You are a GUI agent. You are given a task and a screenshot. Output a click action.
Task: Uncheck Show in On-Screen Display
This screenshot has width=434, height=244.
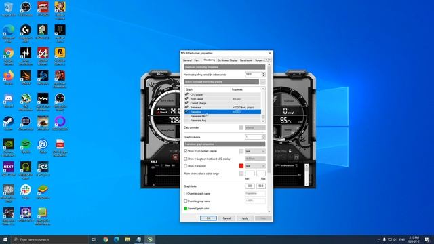186,151
